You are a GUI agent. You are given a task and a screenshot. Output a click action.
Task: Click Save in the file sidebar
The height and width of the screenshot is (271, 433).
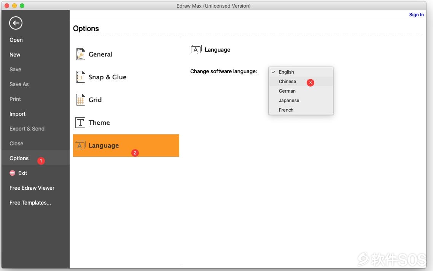[x=35, y=70]
